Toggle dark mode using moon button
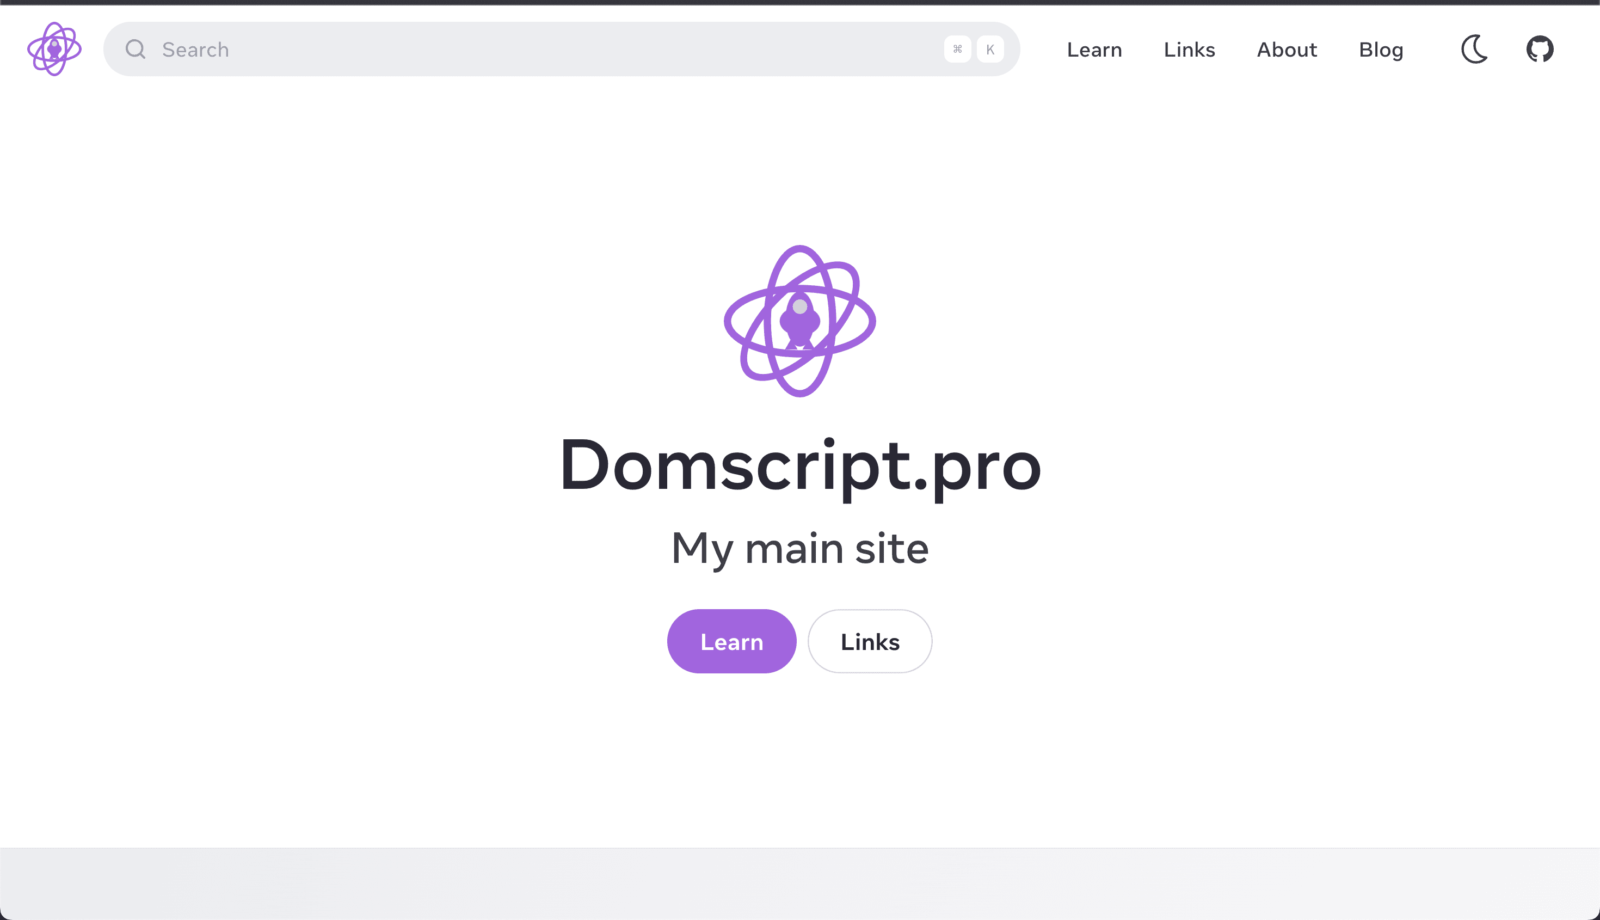 pyautogui.click(x=1475, y=48)
